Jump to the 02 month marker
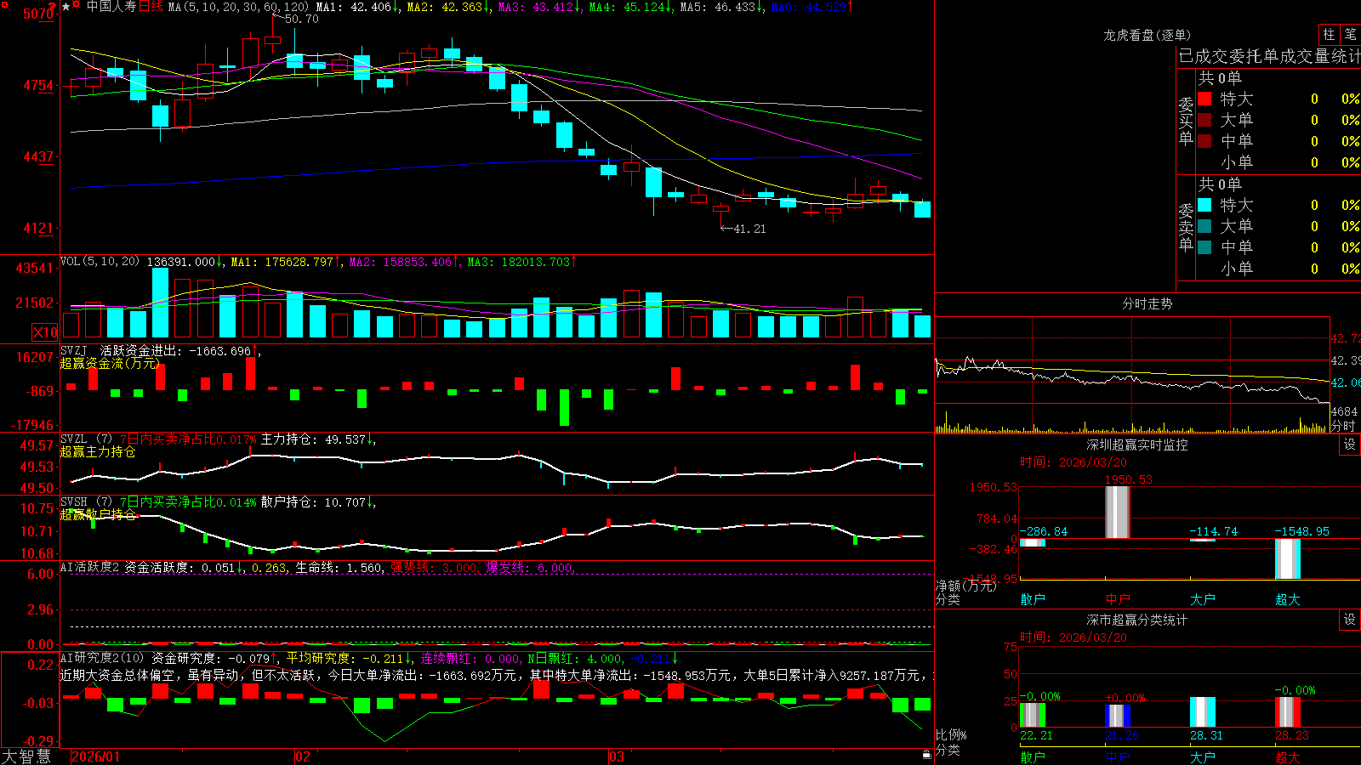Image resolution: width=1361 pixels, height=765 pixels. (x=302, y=756)
